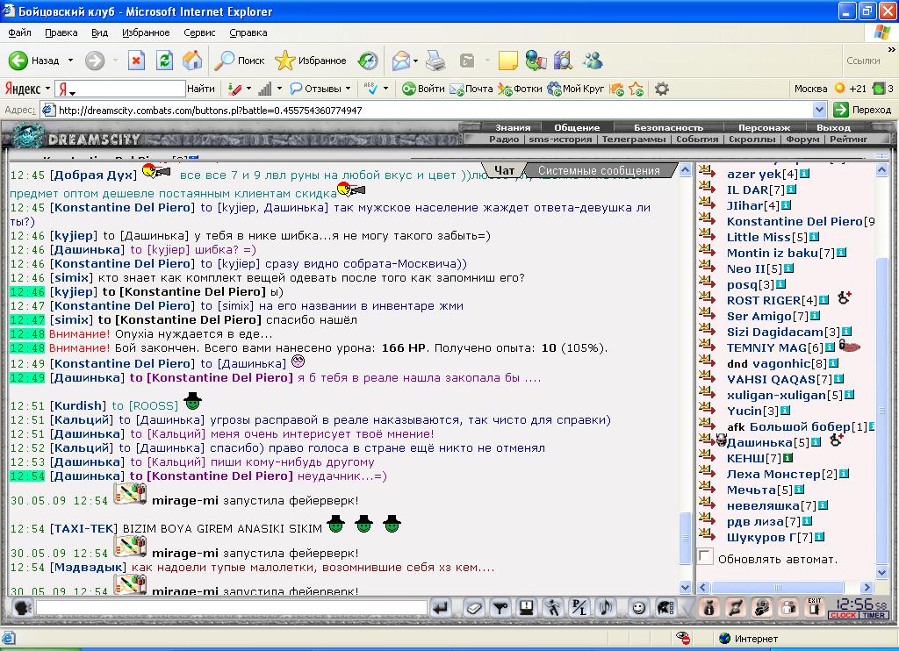Click the Refresh page toolbar icon
The width and height of the screenshot is (899, 651).
[164, 61]
